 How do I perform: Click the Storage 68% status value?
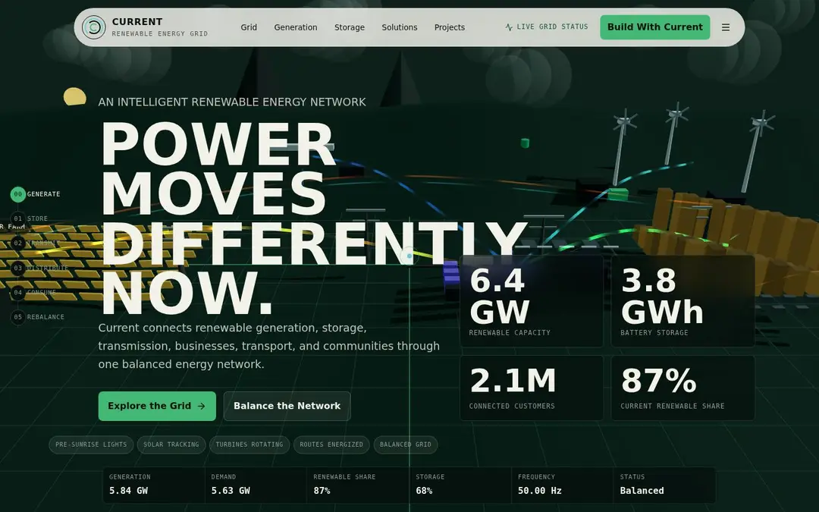coord(424,491)
